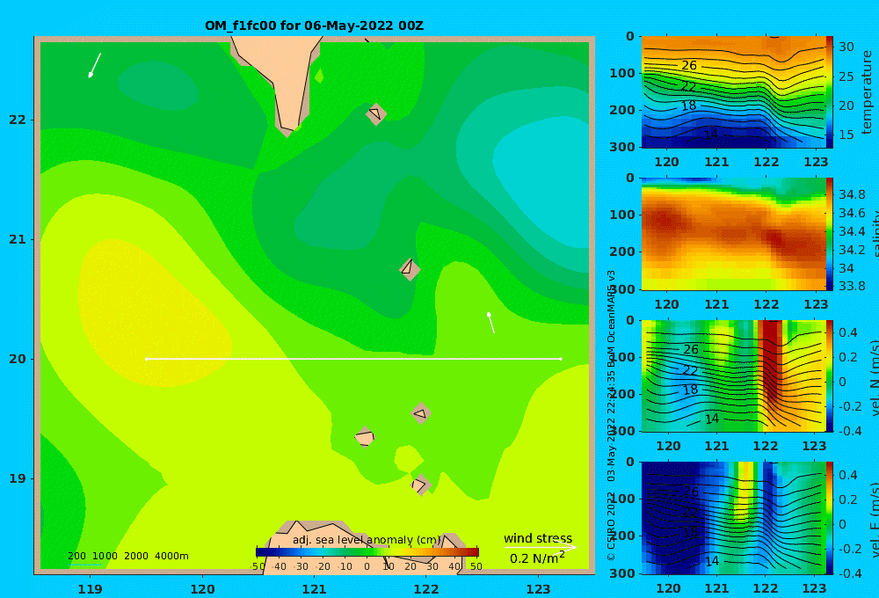Click the '0.2 N/m2' wind scale text
Image resolution: width=879 pixels, height=598 pixels.
click(x=537, y=558)
